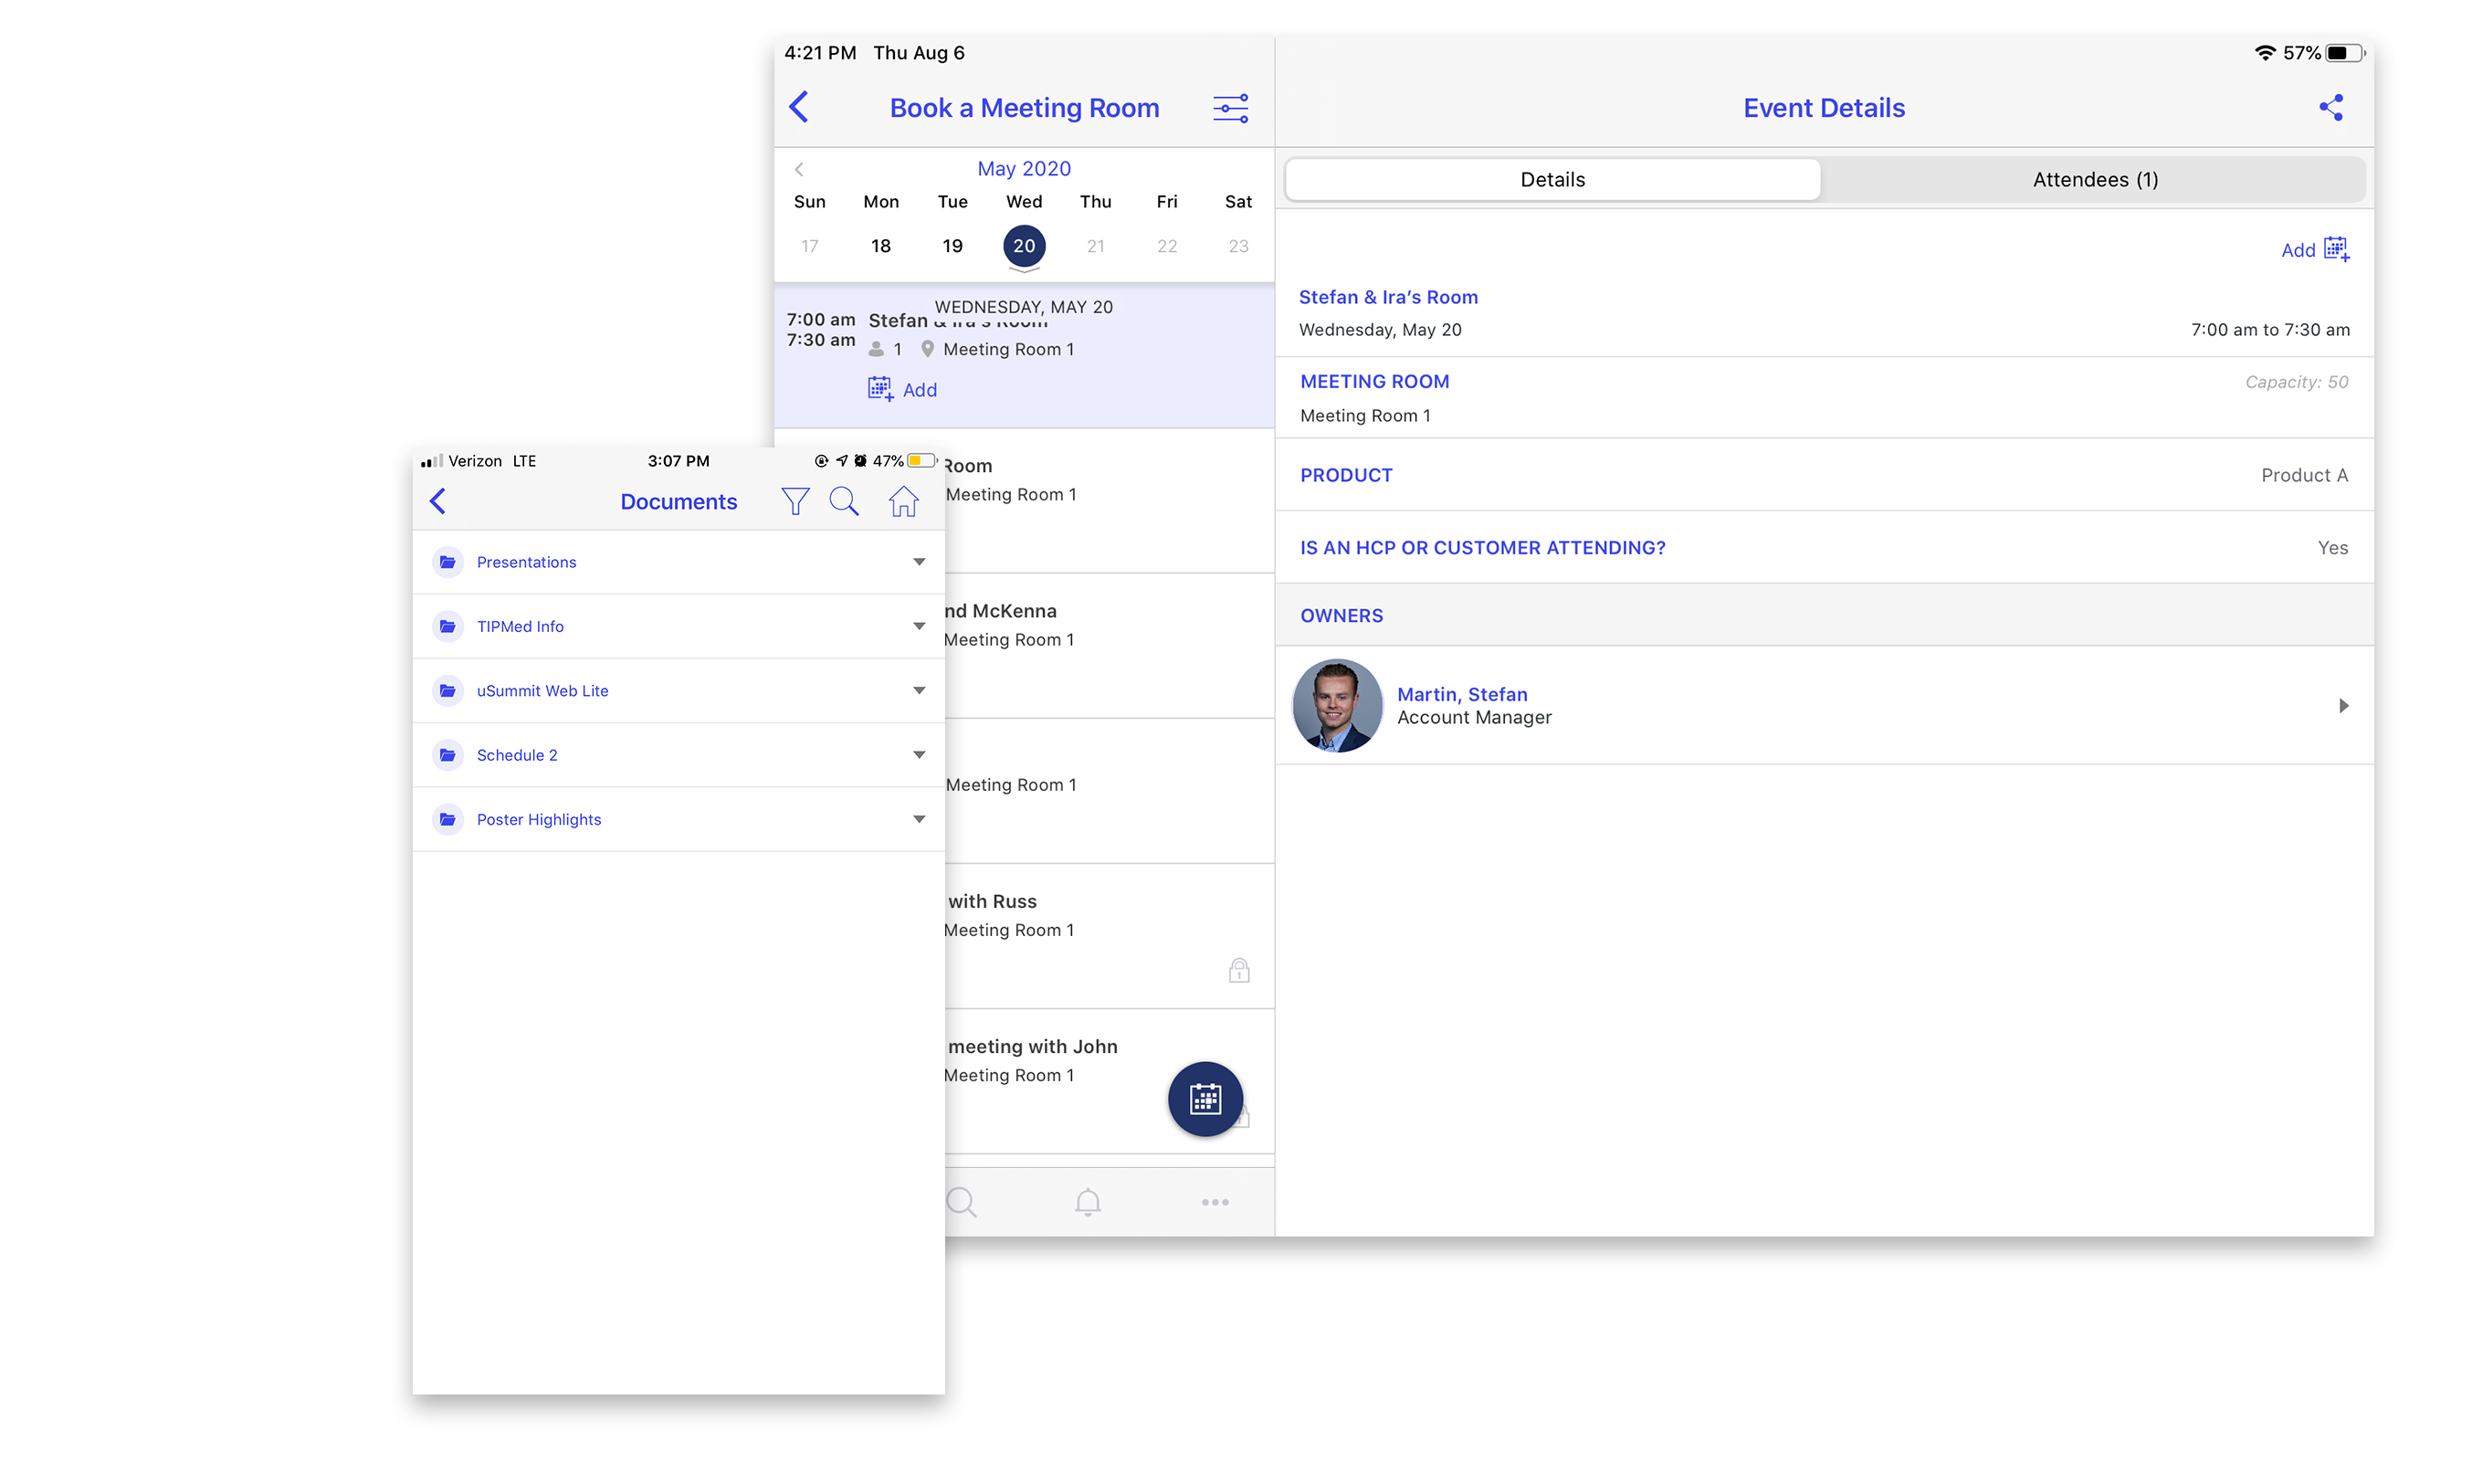Select Wednesday 20 in calendar
Screen dimensions: 2483x1484
click(1024, 246)
